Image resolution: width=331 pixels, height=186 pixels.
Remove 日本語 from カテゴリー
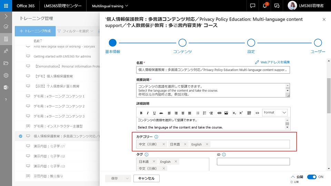point(185,144)
